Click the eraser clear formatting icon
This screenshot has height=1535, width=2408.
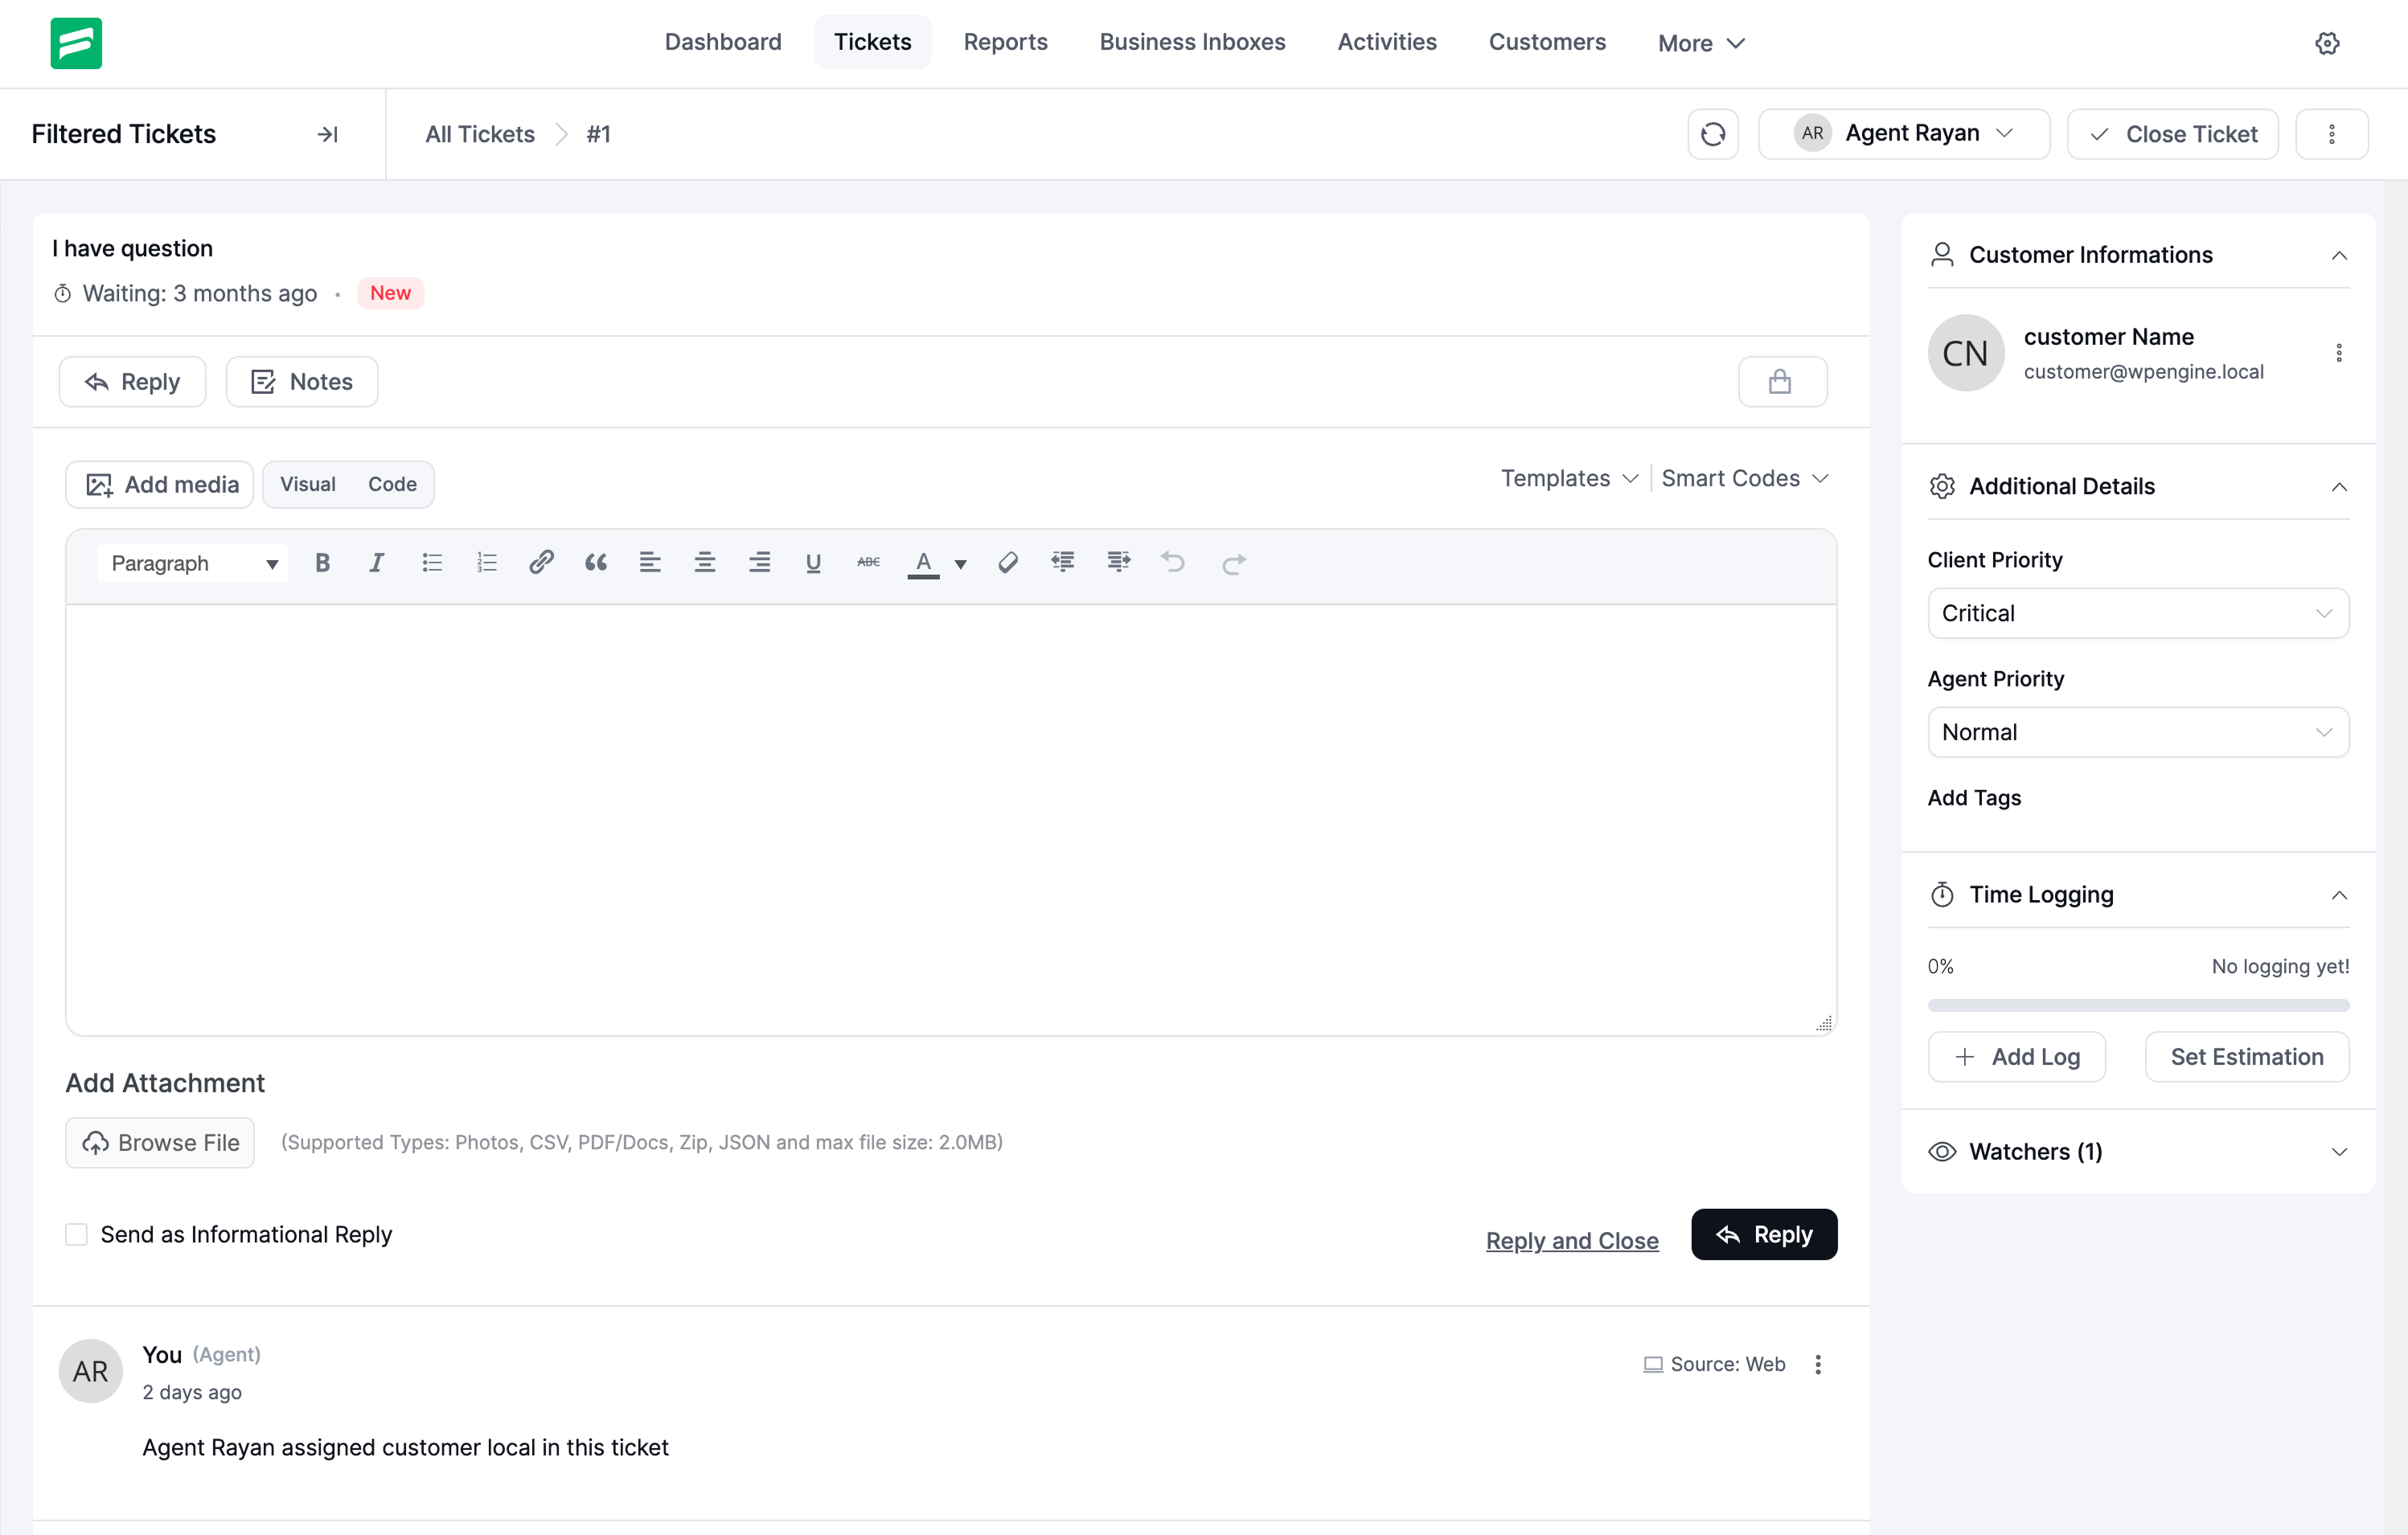(x=1008, y=563)
